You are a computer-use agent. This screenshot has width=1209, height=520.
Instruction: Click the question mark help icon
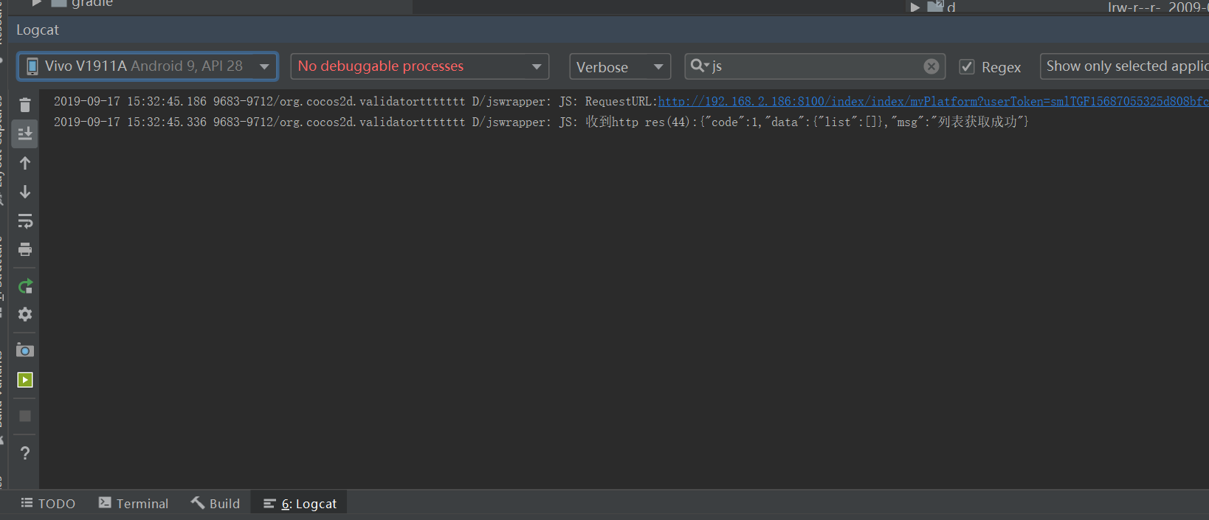point(25,453)
